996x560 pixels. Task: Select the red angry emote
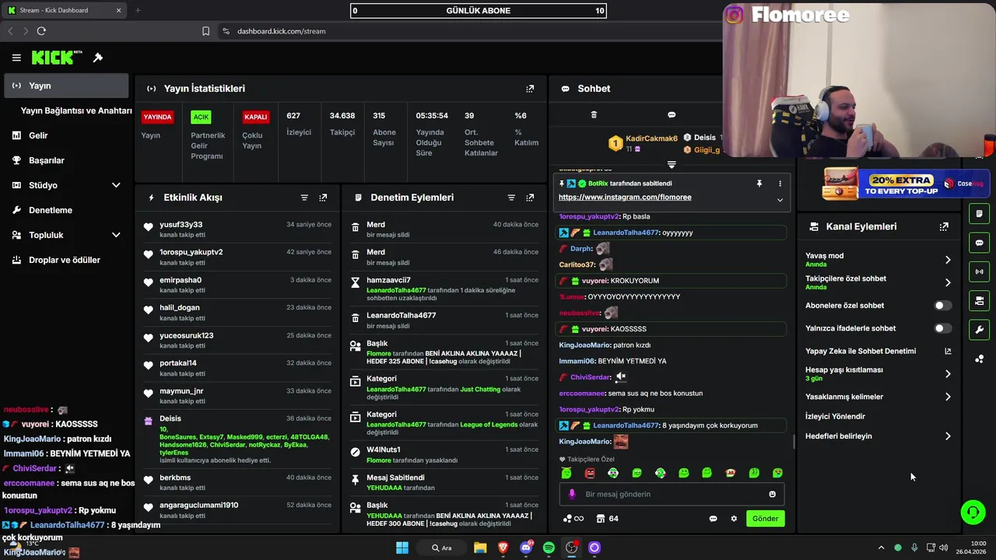pos(590,473)
